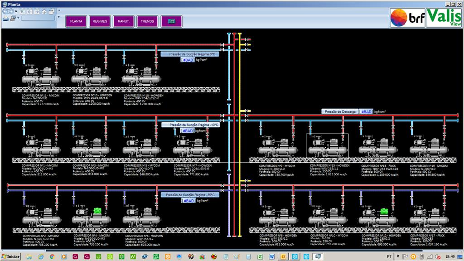Select compressor N°11 Mycom unit
Viewport: 464px width, 261px height.
point(41,75)
